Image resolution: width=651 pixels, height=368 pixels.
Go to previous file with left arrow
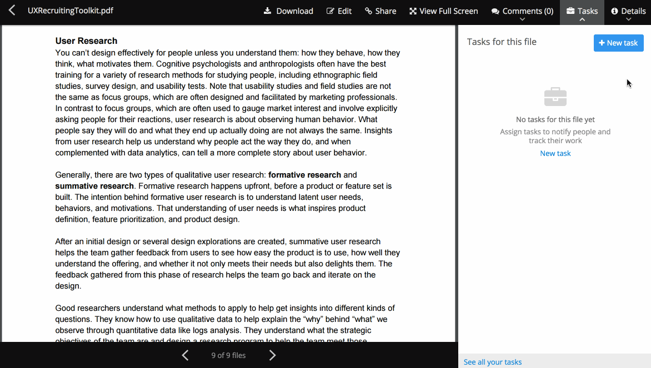coord(186,355)
